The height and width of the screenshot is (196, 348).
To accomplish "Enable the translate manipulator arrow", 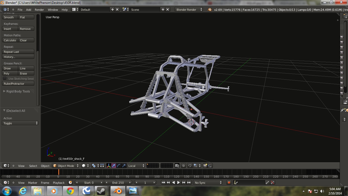I will [x=114, y=166].
